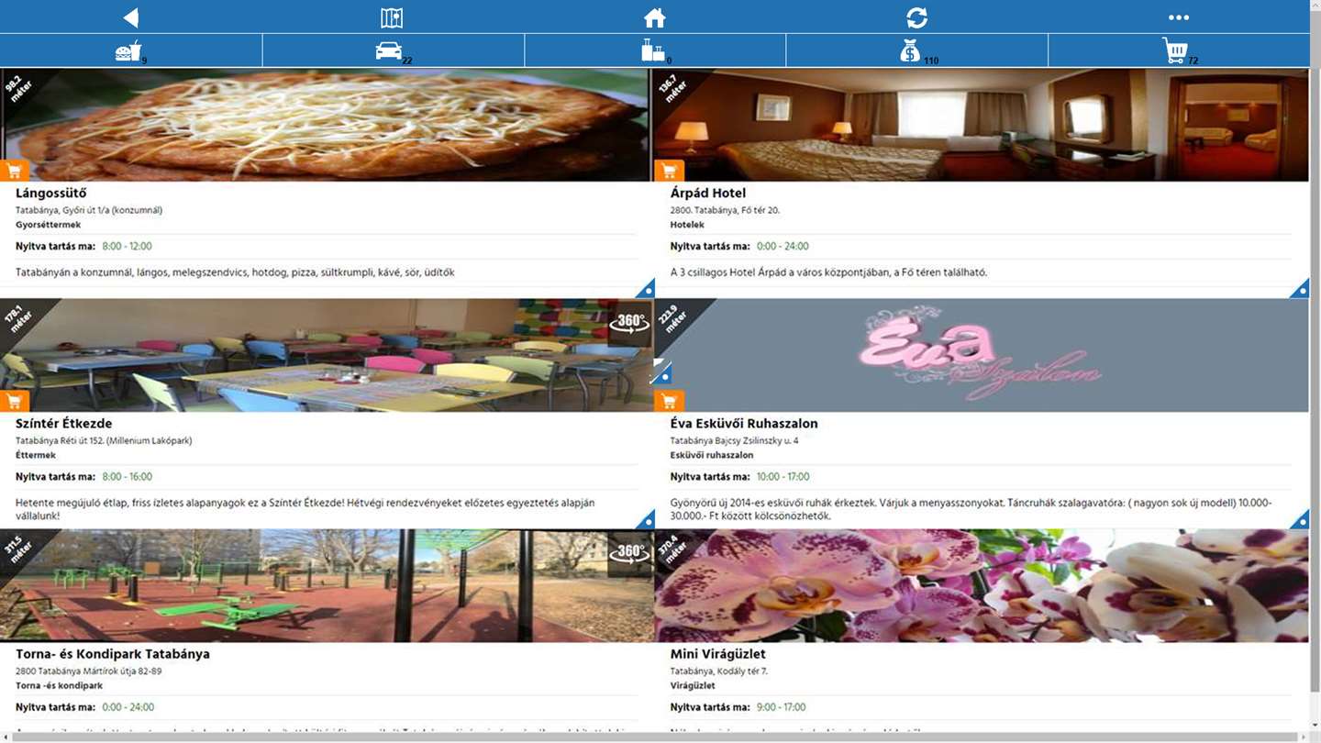
Task: Select the car category tab
Action: pos(394,50)
